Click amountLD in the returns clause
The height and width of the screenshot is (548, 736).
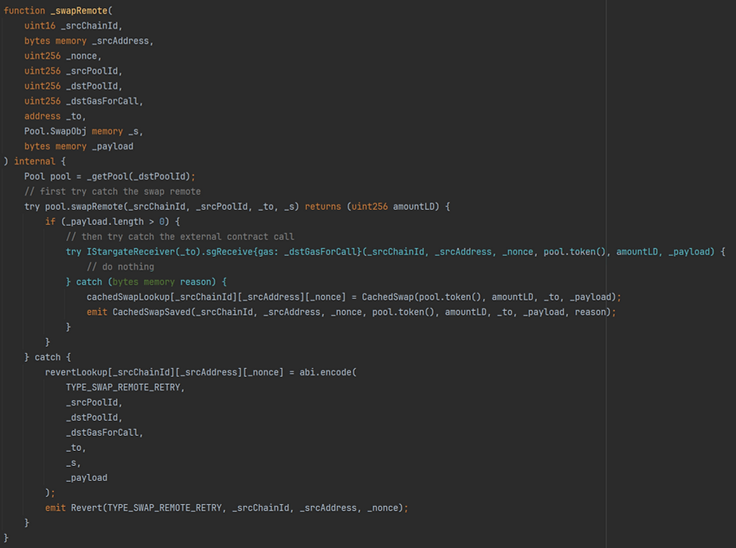(x=414, y=207)
